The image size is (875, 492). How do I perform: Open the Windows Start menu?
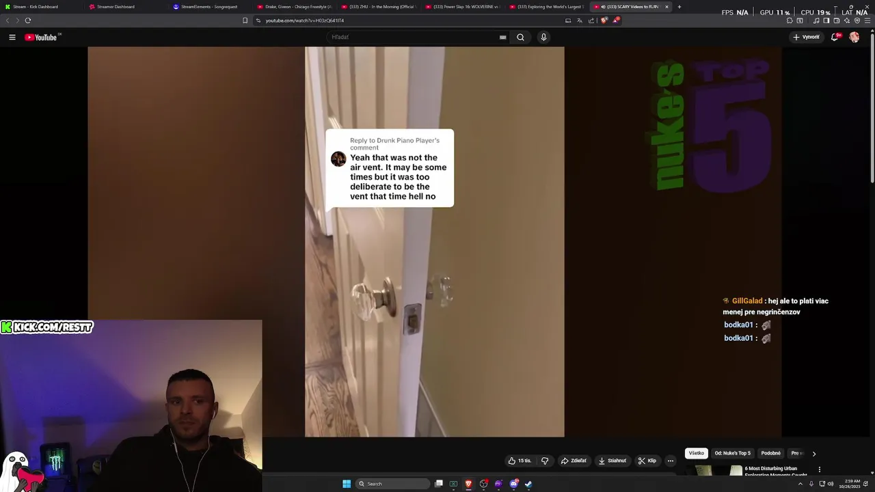[347, 484]
